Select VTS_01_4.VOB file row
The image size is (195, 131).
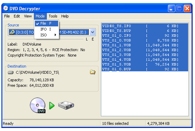145,59
